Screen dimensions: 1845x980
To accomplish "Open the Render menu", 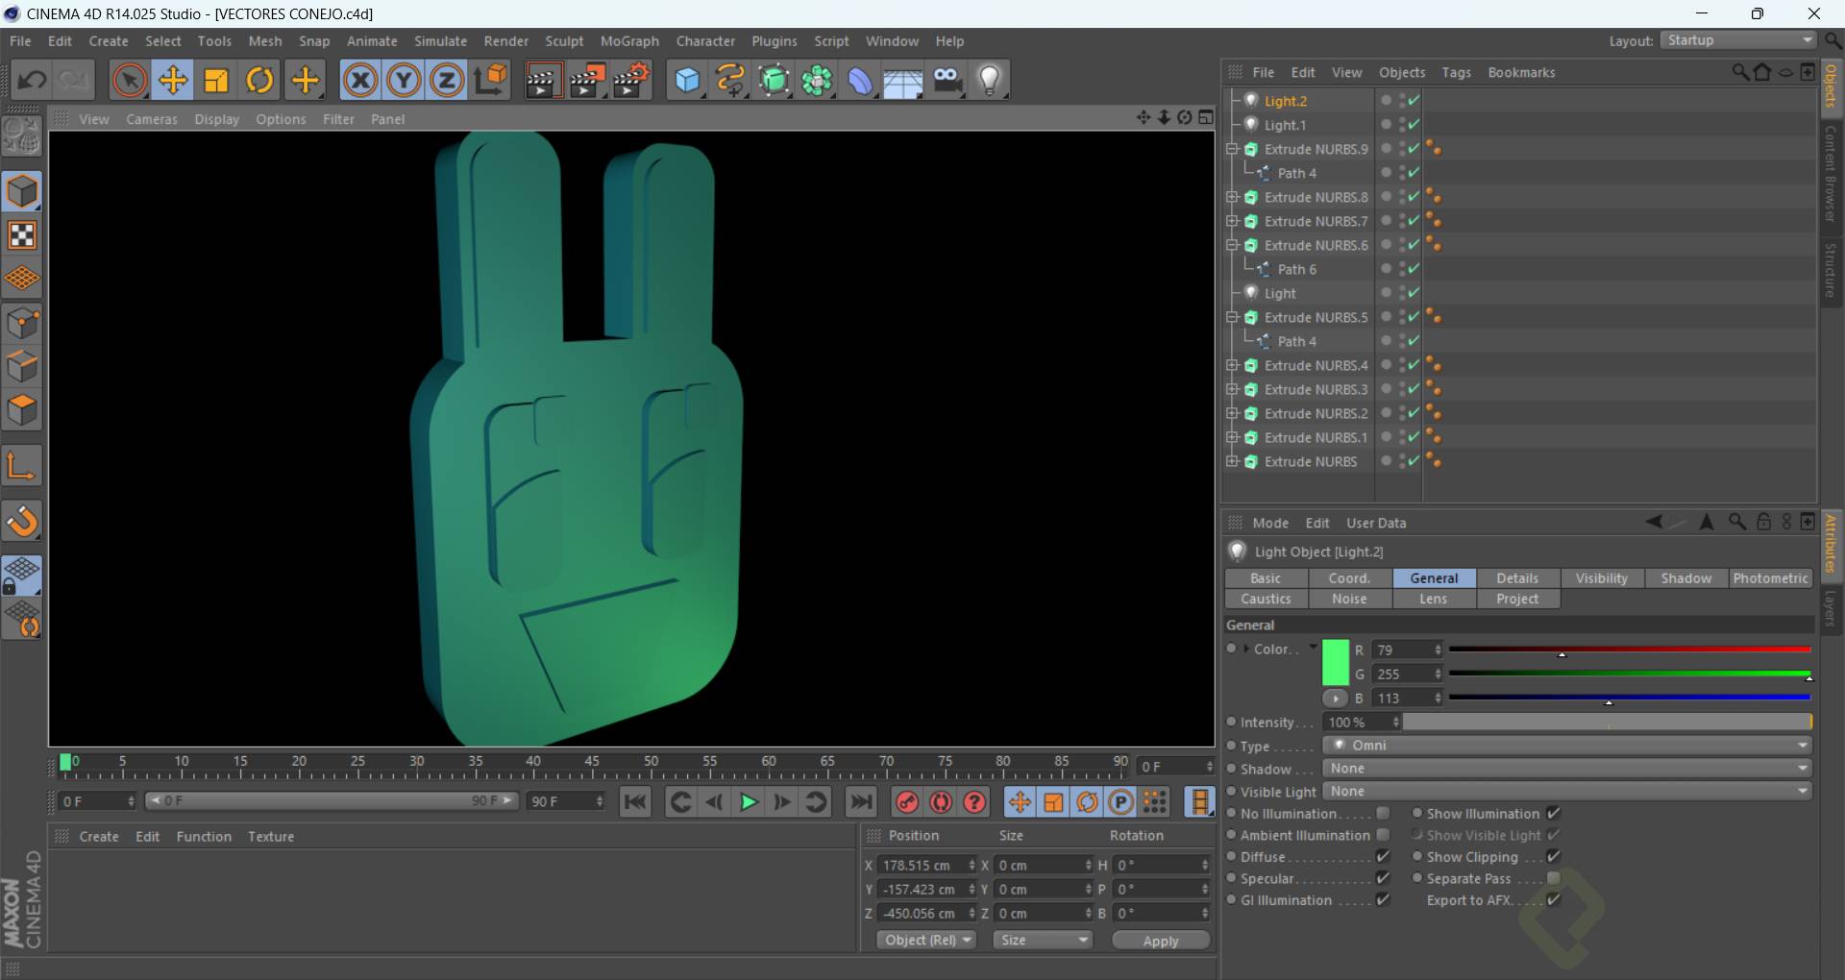I will pos(506,41).
